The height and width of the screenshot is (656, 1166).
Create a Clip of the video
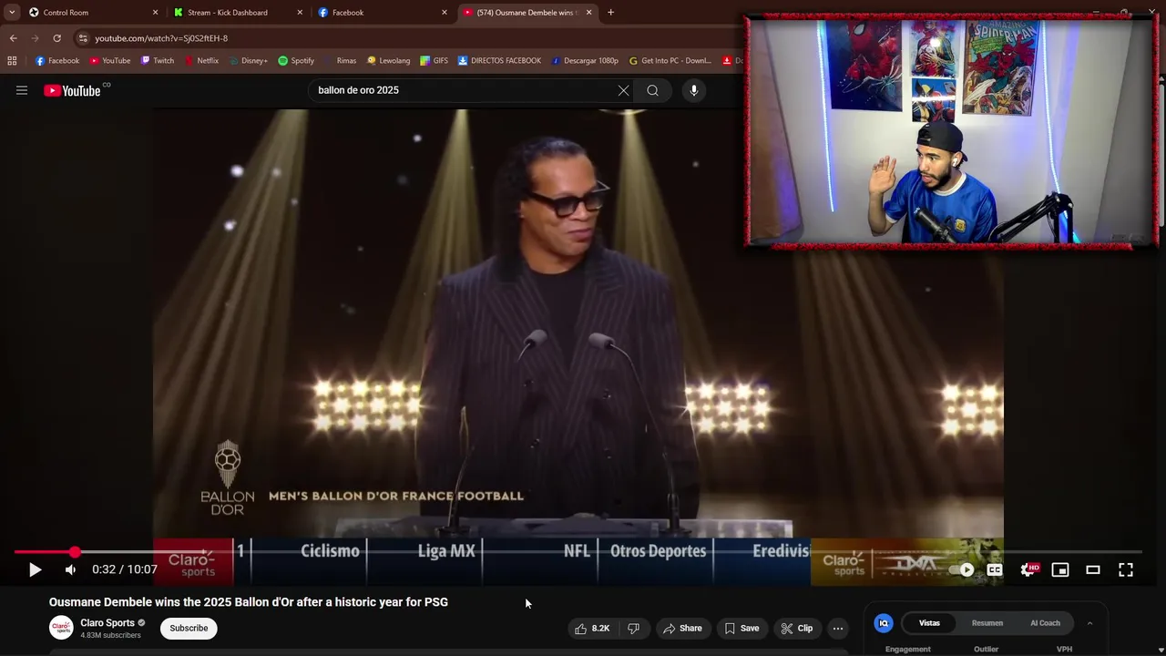point(797,628)
